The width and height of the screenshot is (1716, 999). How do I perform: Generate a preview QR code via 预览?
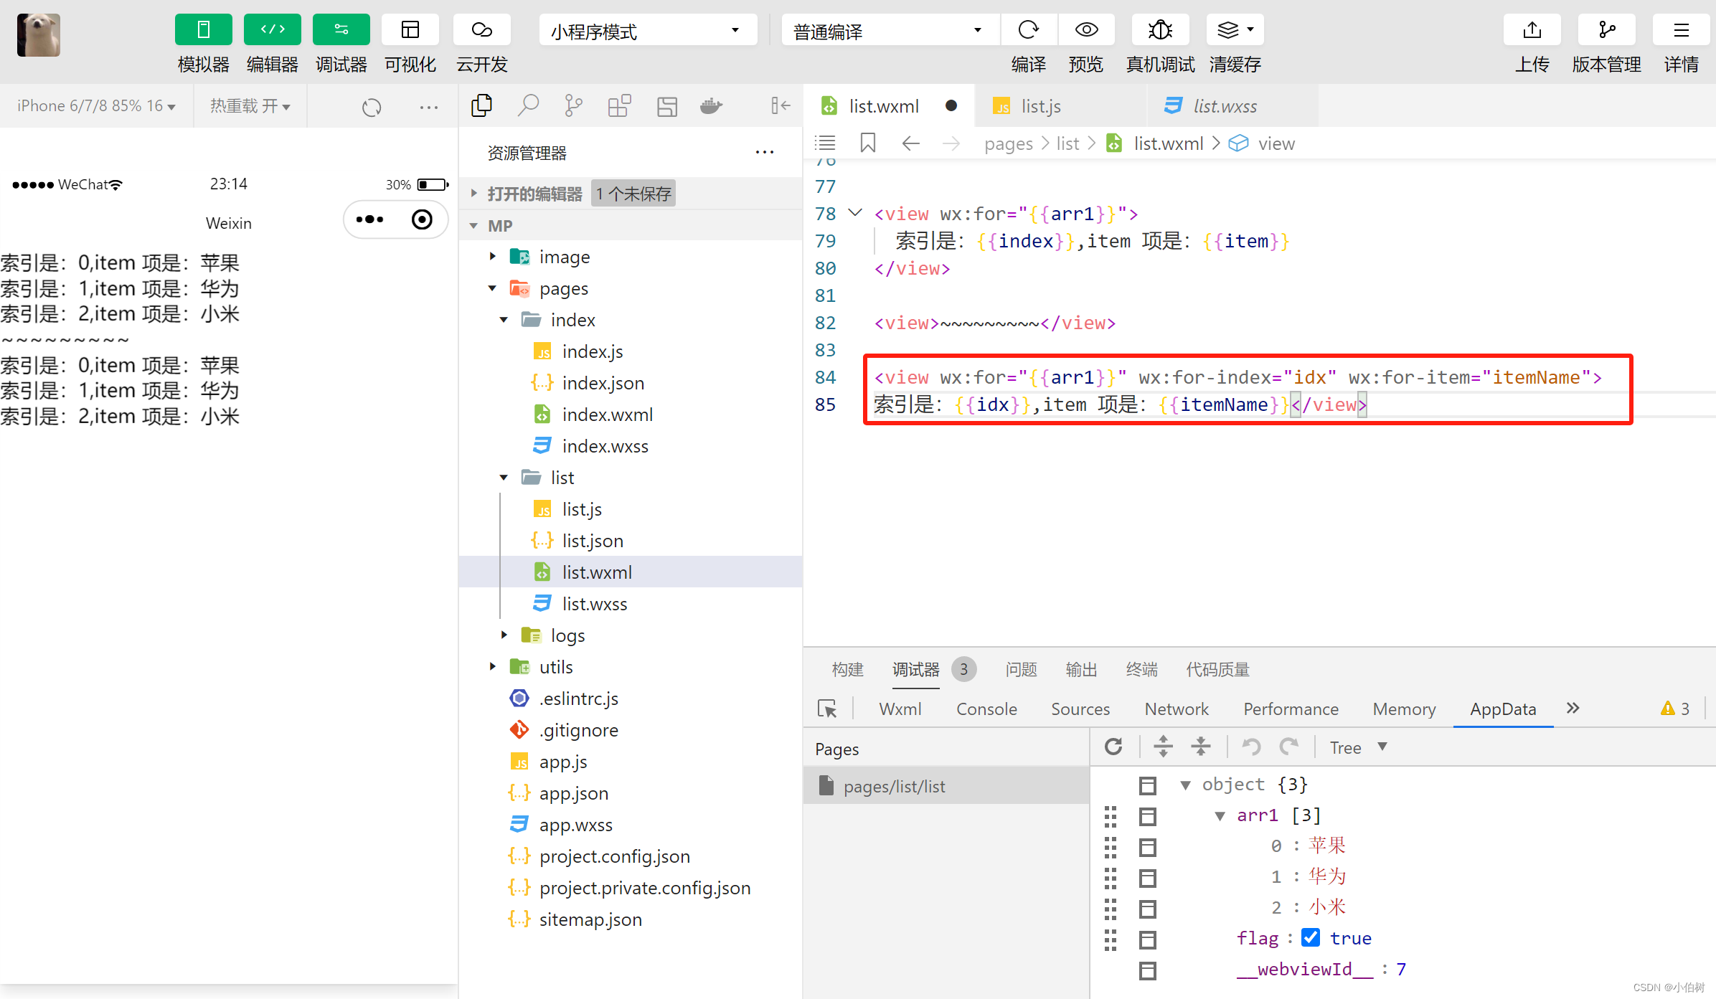(1085, 29)
